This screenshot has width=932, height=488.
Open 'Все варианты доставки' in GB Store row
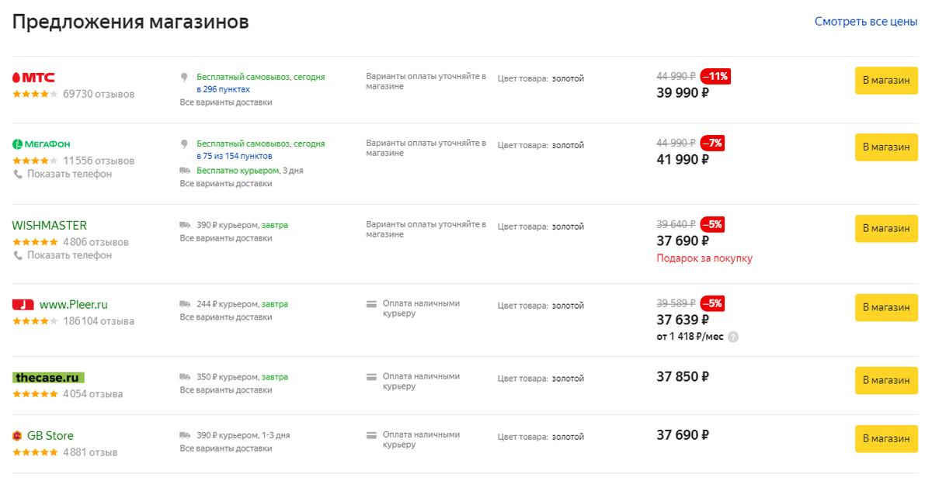point(226,448)
